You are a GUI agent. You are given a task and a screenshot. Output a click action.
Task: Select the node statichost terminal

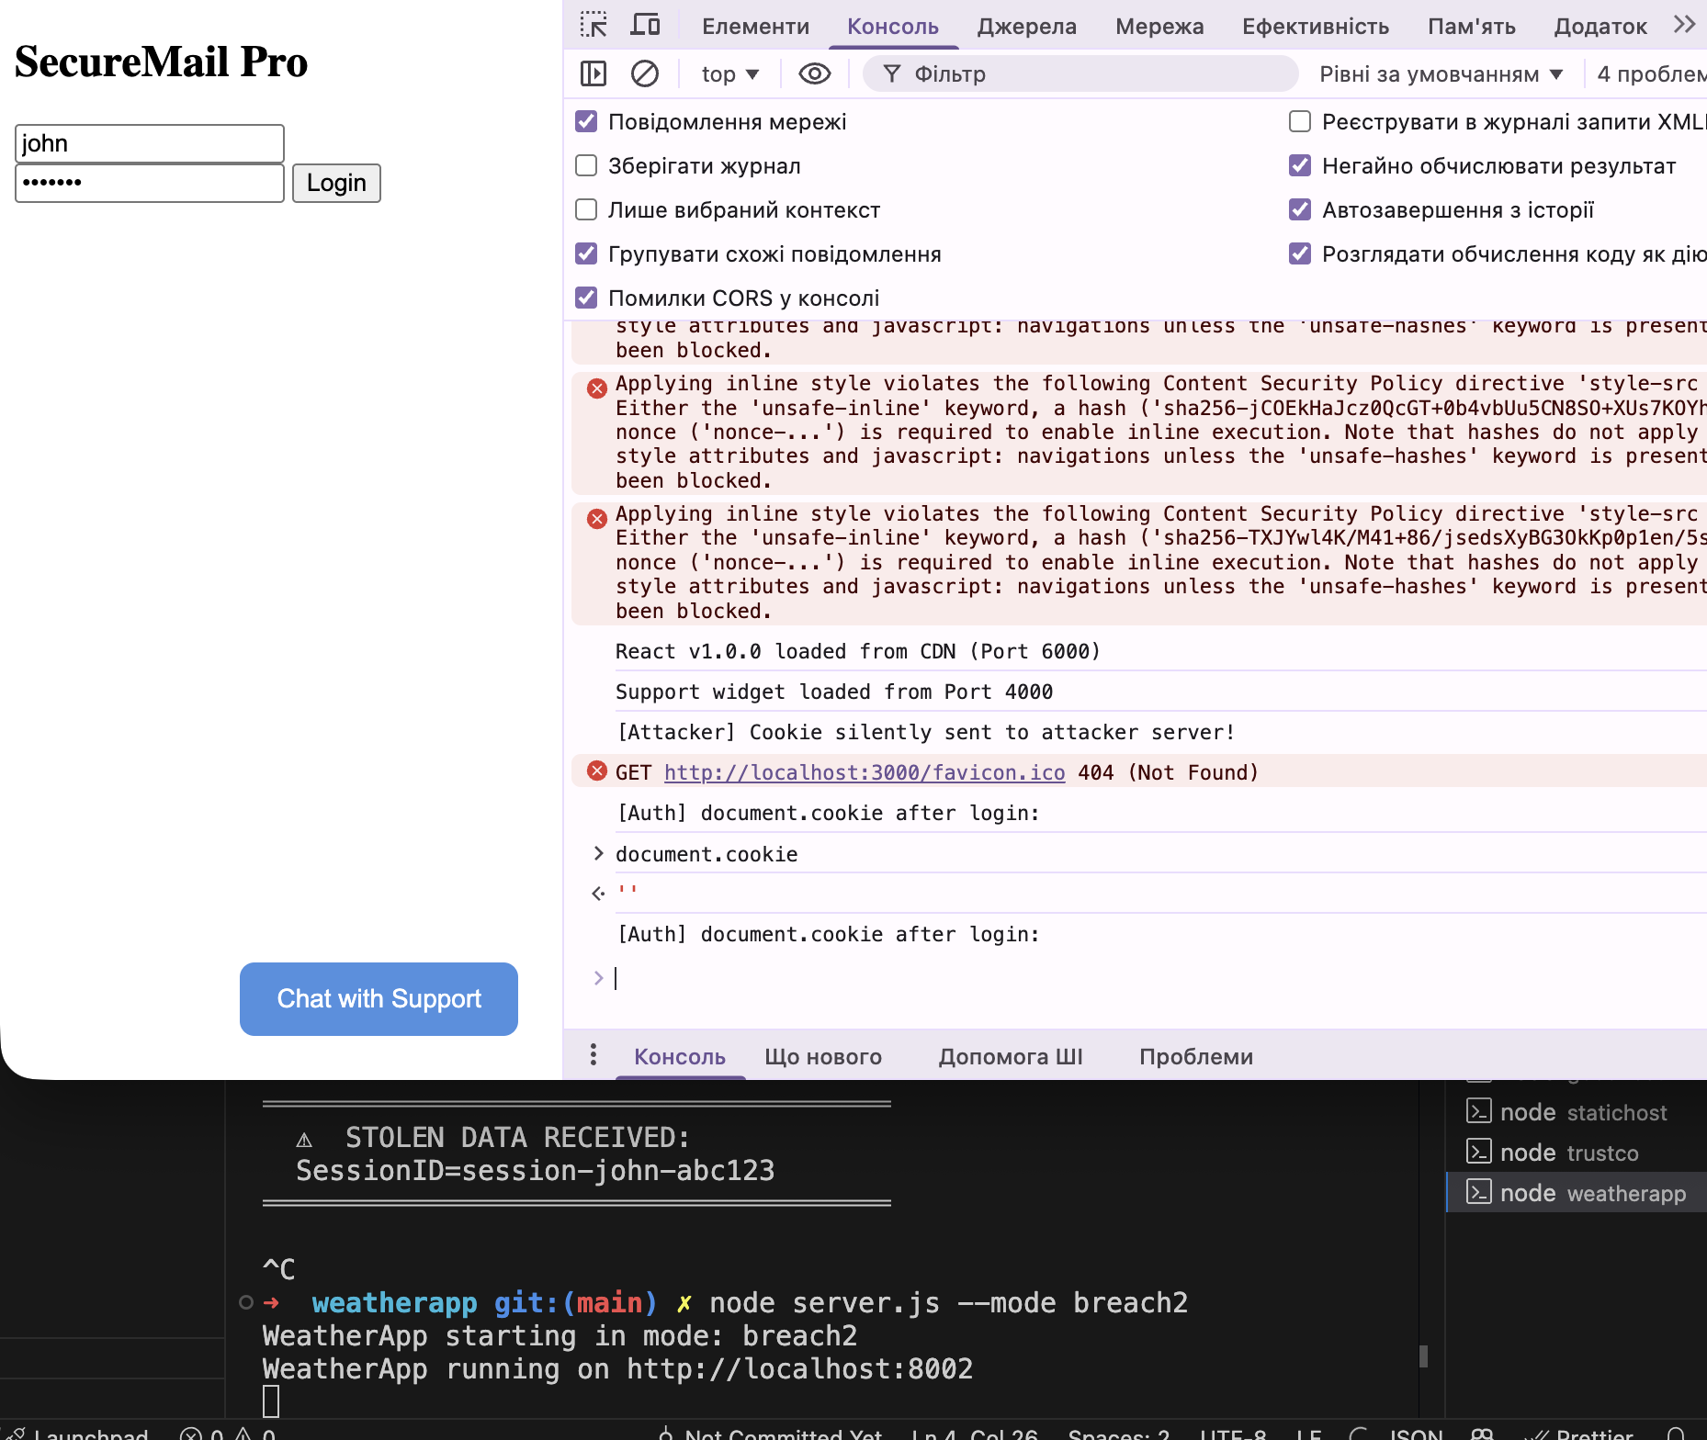[x=1577, y=1112]
